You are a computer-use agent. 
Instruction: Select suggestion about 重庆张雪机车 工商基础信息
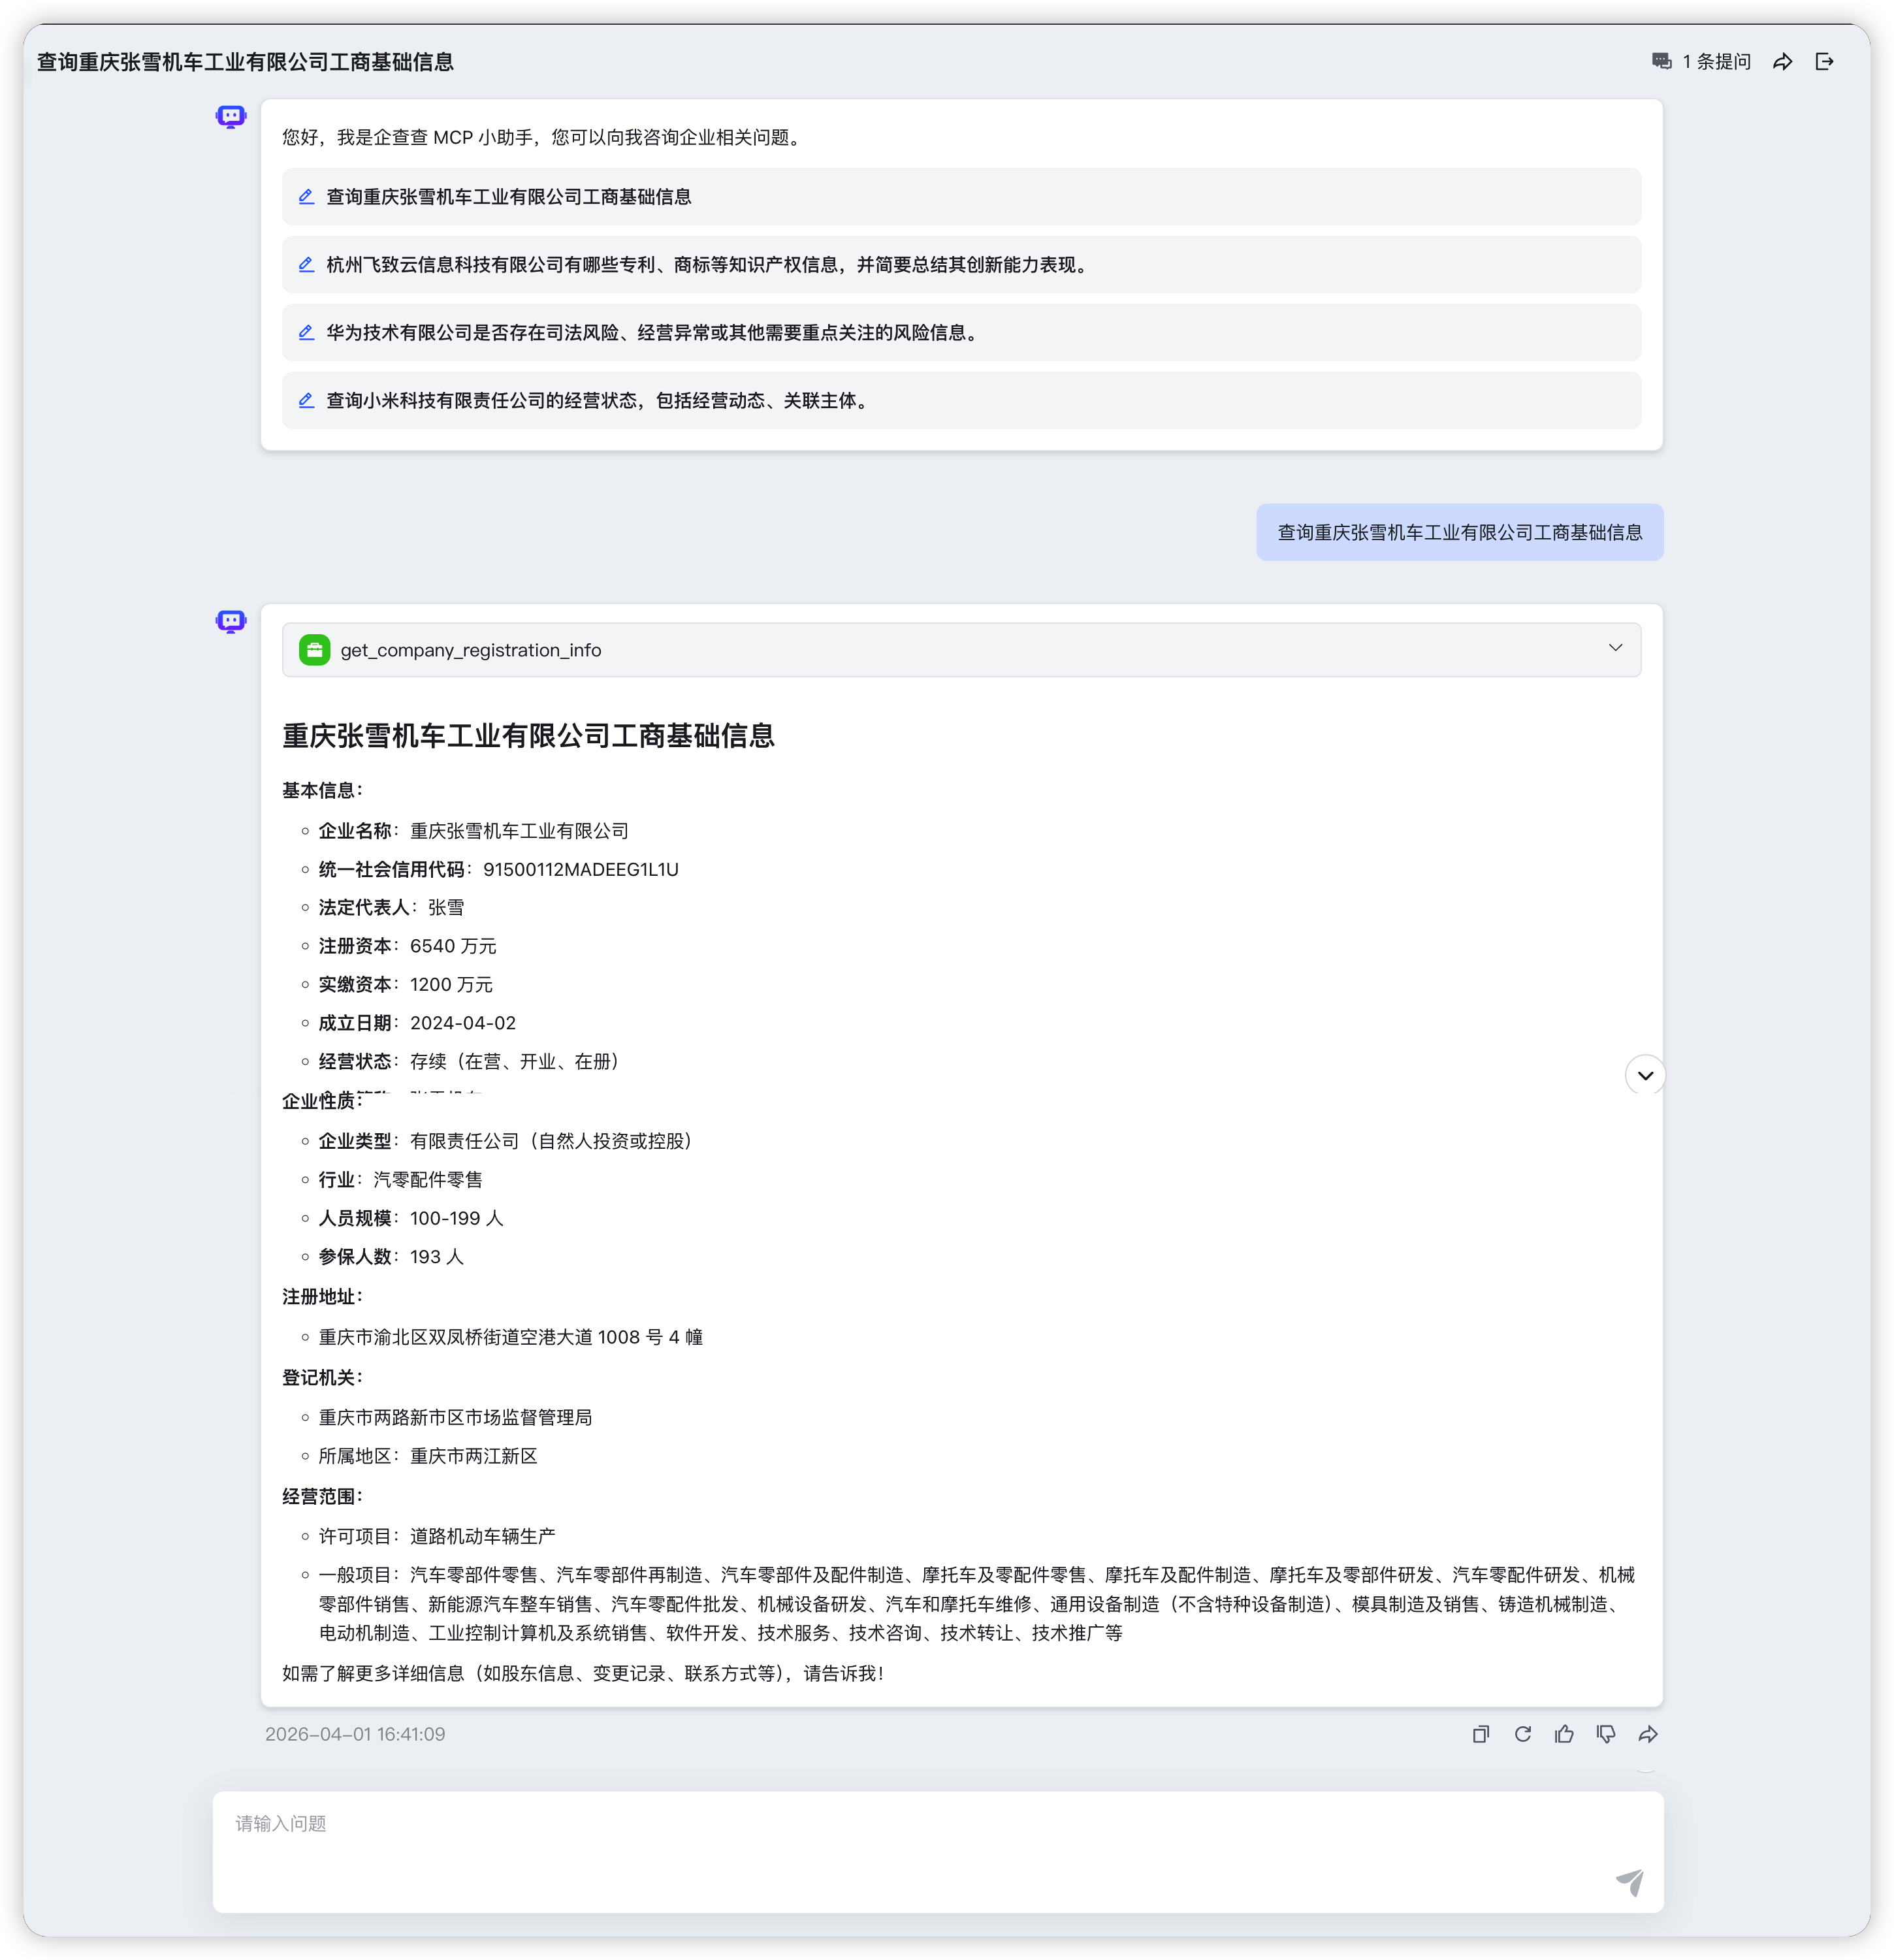pyautogui.click(x=508, y=197)
